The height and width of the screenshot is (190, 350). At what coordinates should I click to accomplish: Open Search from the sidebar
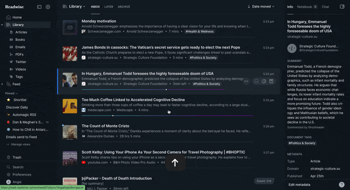pyautogui.click(x=18, y=167)
